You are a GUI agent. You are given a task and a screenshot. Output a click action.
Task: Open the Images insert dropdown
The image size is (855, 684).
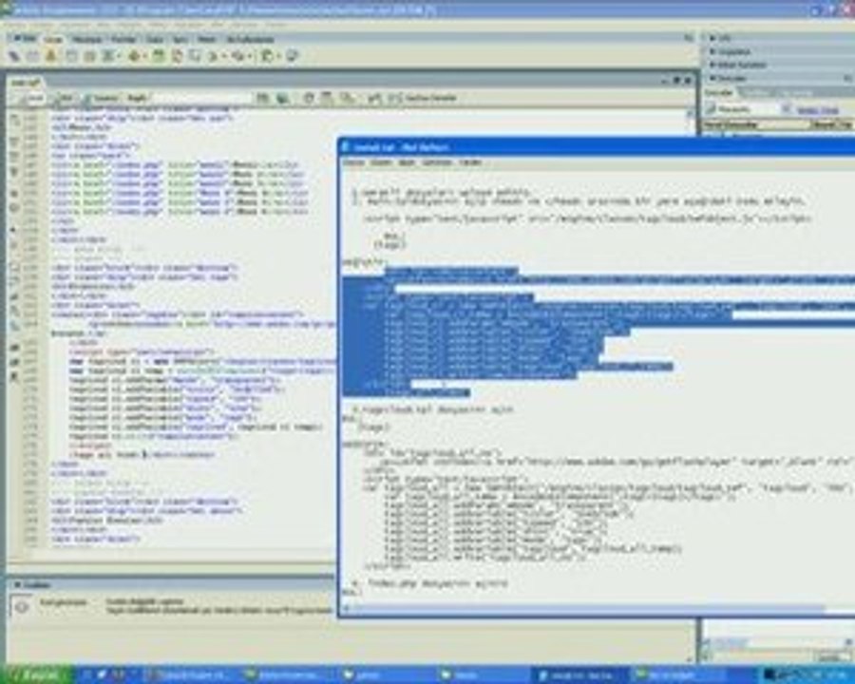pyautogui.click(x=111, y=56)
